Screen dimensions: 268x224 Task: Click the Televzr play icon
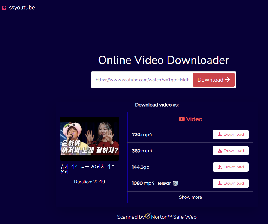pos(175,183)
